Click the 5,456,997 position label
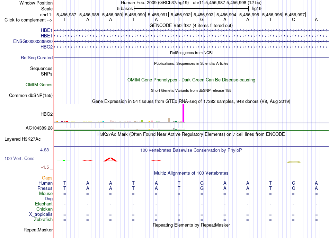Screen dimensions: 329x238 click(295, 15)
